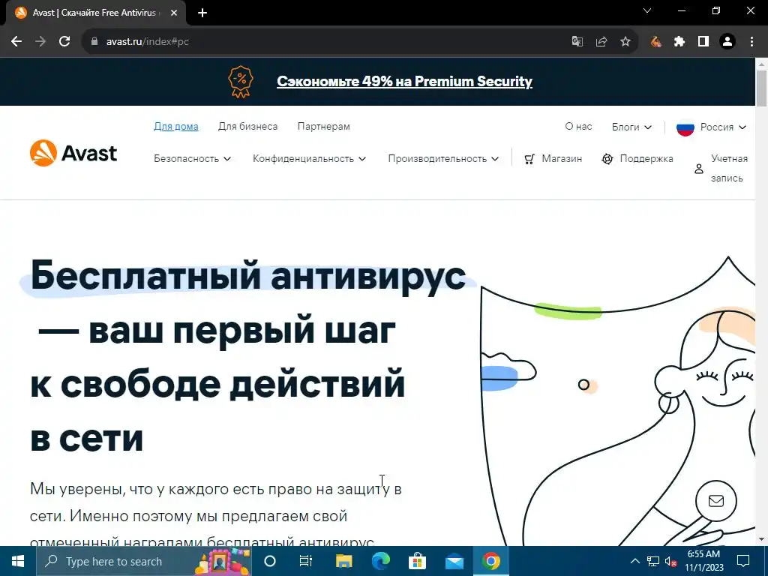Click the Windows taskbar search box

144,561
